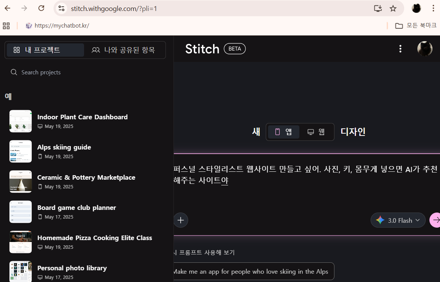Select the 내 프로젝트 tab
Viewport: 440px width, 282px height.
45,50
